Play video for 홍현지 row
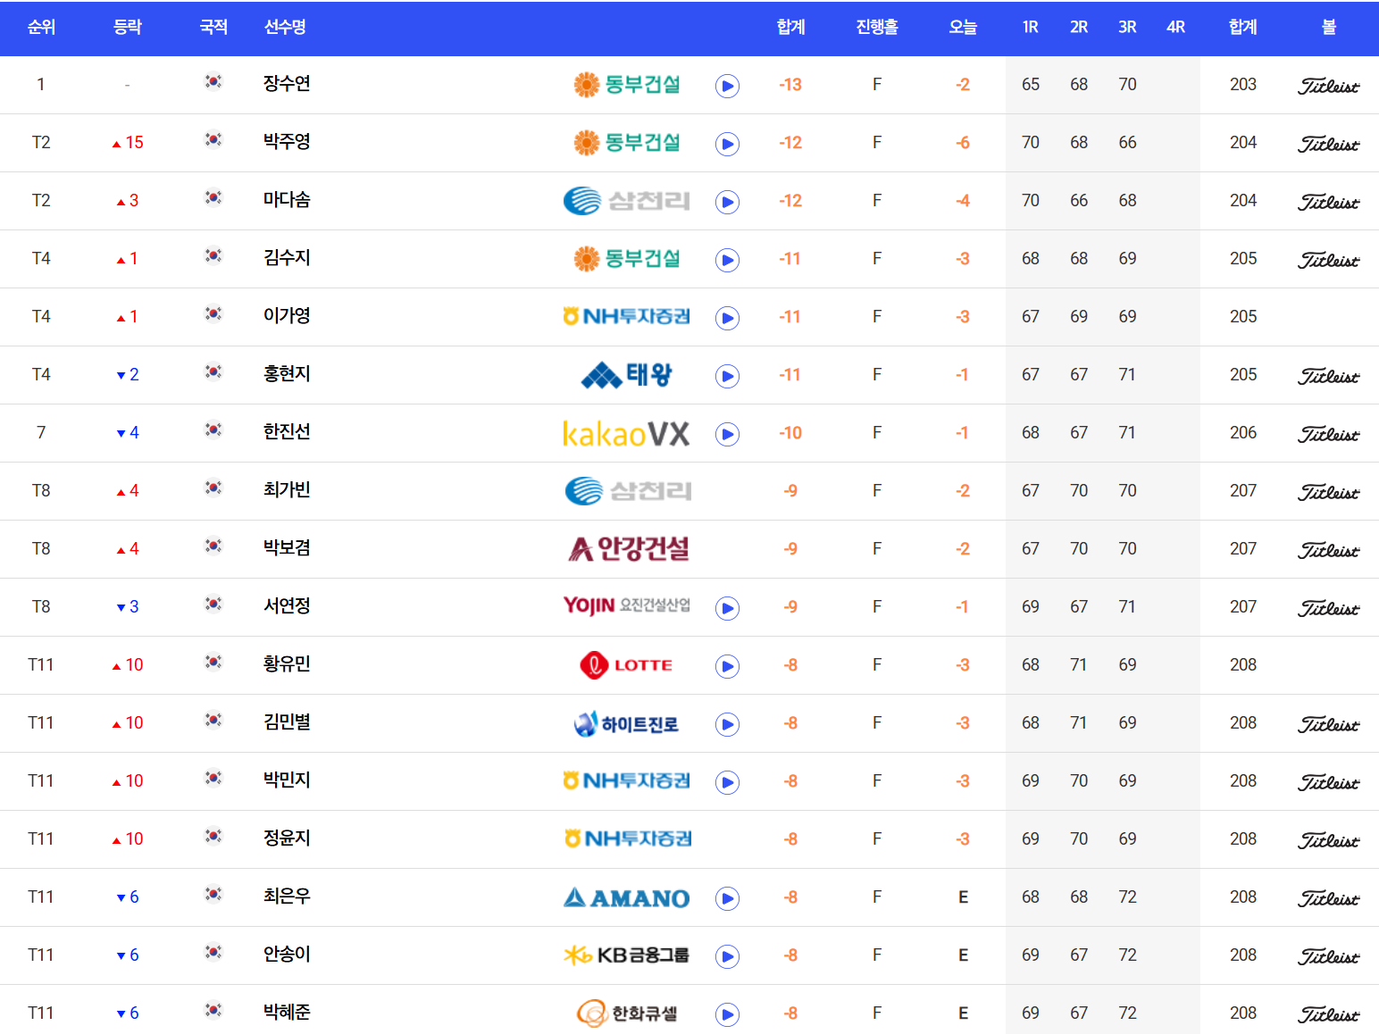Screen dimensions: 1379x1034 (727, 376)
